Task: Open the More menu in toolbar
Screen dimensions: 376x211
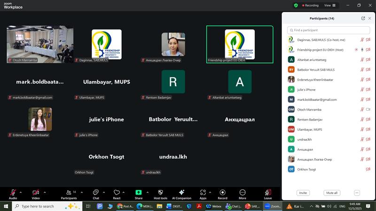Action: [x=243, y=194]
